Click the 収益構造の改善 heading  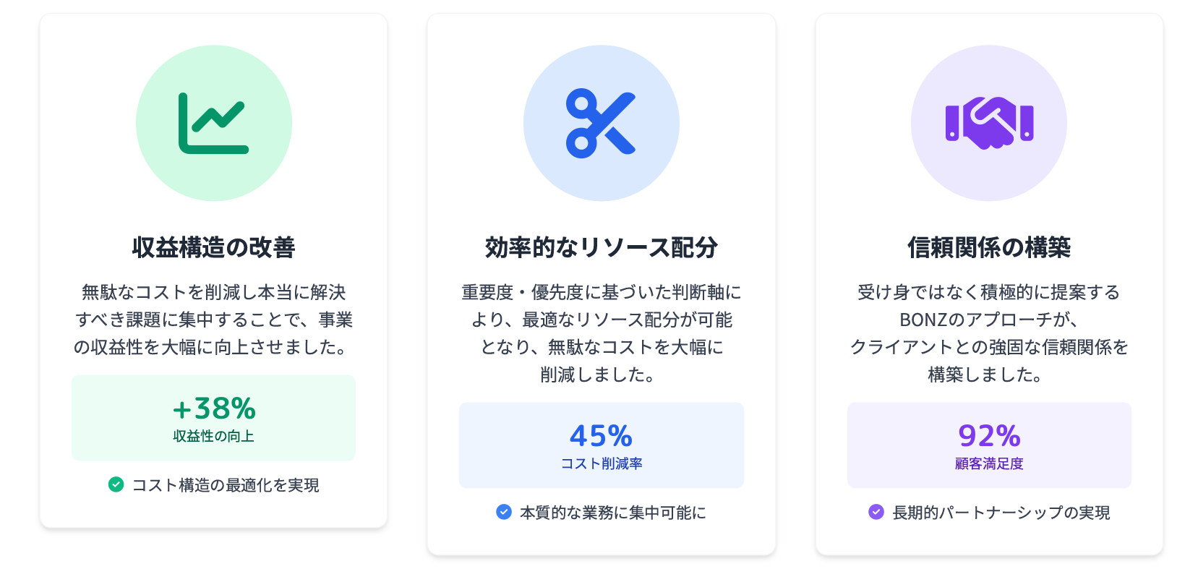pyautogui.click(x=213, y=247)
